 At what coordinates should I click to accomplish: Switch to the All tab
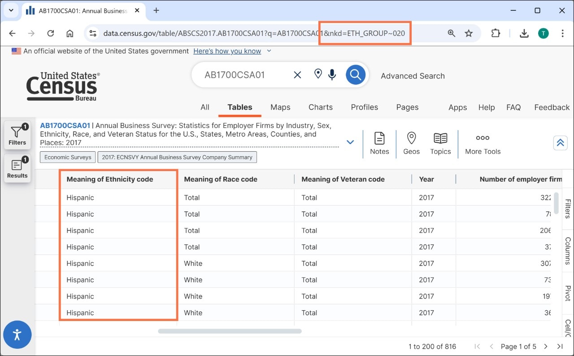pos(205,107)
